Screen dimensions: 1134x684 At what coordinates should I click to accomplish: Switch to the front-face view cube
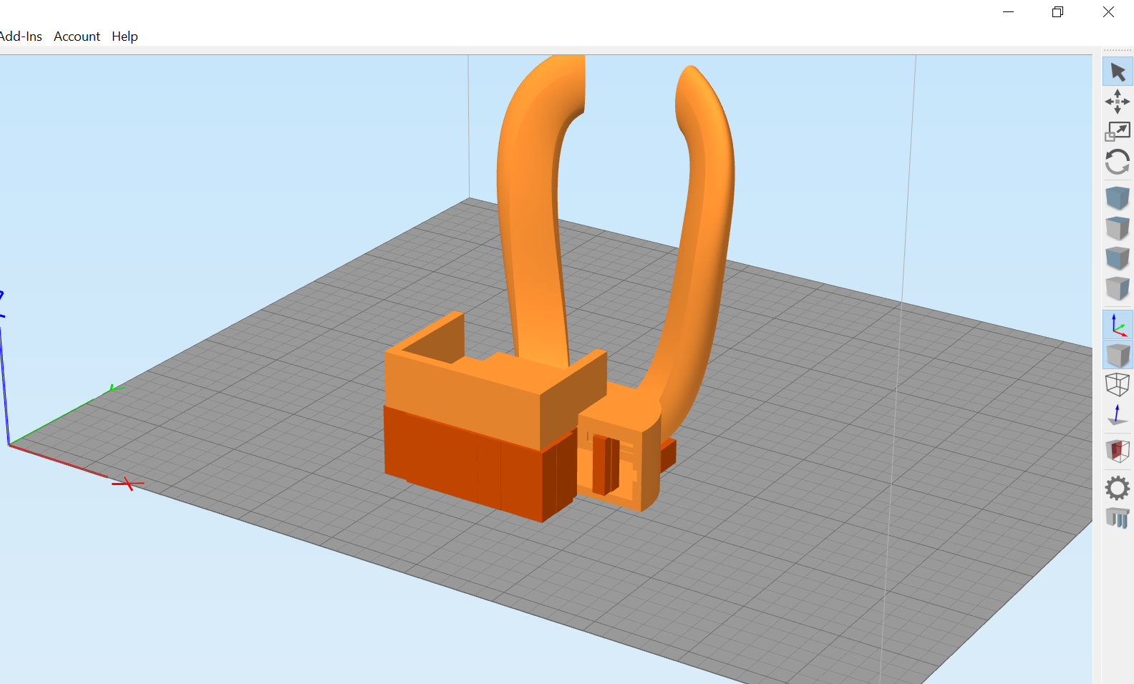tap(1118, 258)
